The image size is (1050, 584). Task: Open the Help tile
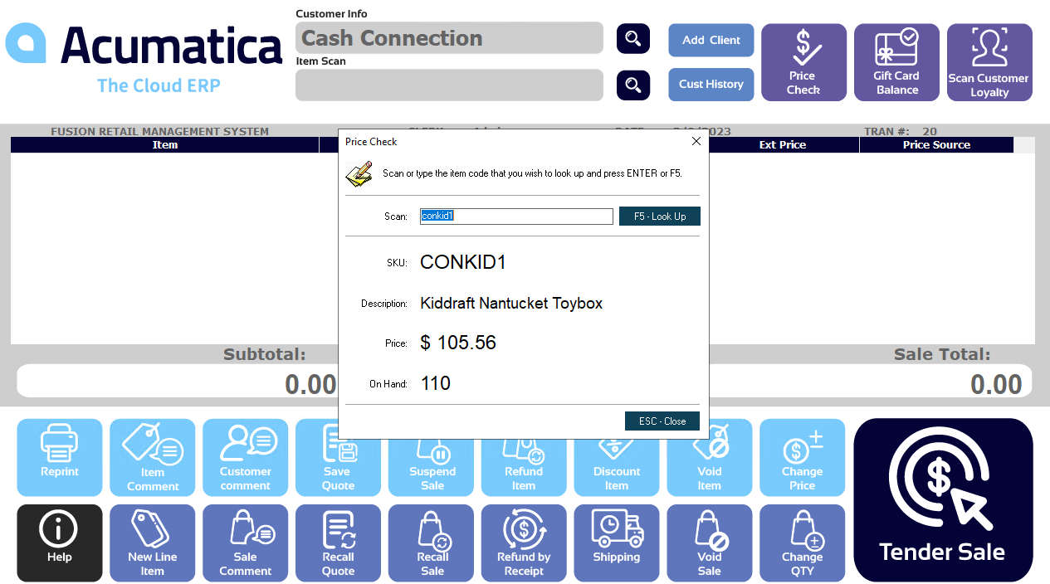(x=60, y=543)
